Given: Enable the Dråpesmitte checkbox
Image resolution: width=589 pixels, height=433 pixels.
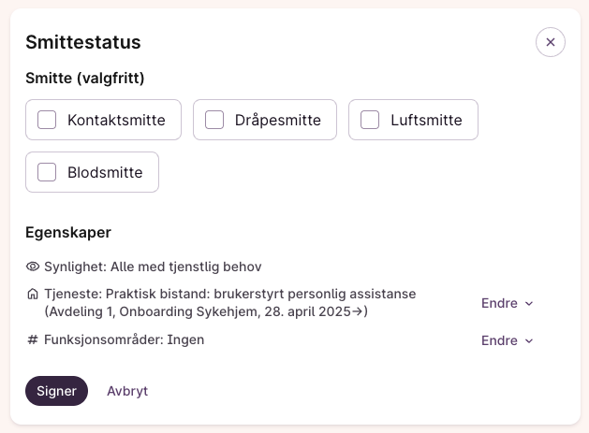Looking at the screenshot, I should [214, 120].
